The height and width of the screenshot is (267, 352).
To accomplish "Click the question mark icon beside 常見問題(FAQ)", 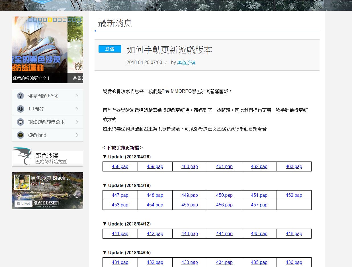I will 21,96.
